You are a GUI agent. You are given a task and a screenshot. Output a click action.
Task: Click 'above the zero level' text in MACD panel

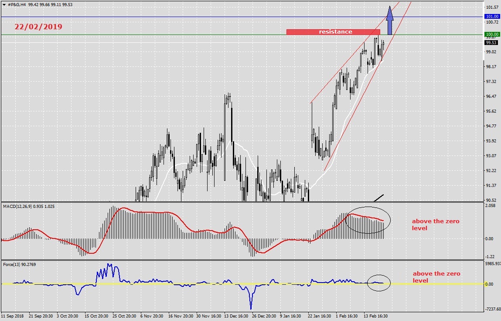435,224
